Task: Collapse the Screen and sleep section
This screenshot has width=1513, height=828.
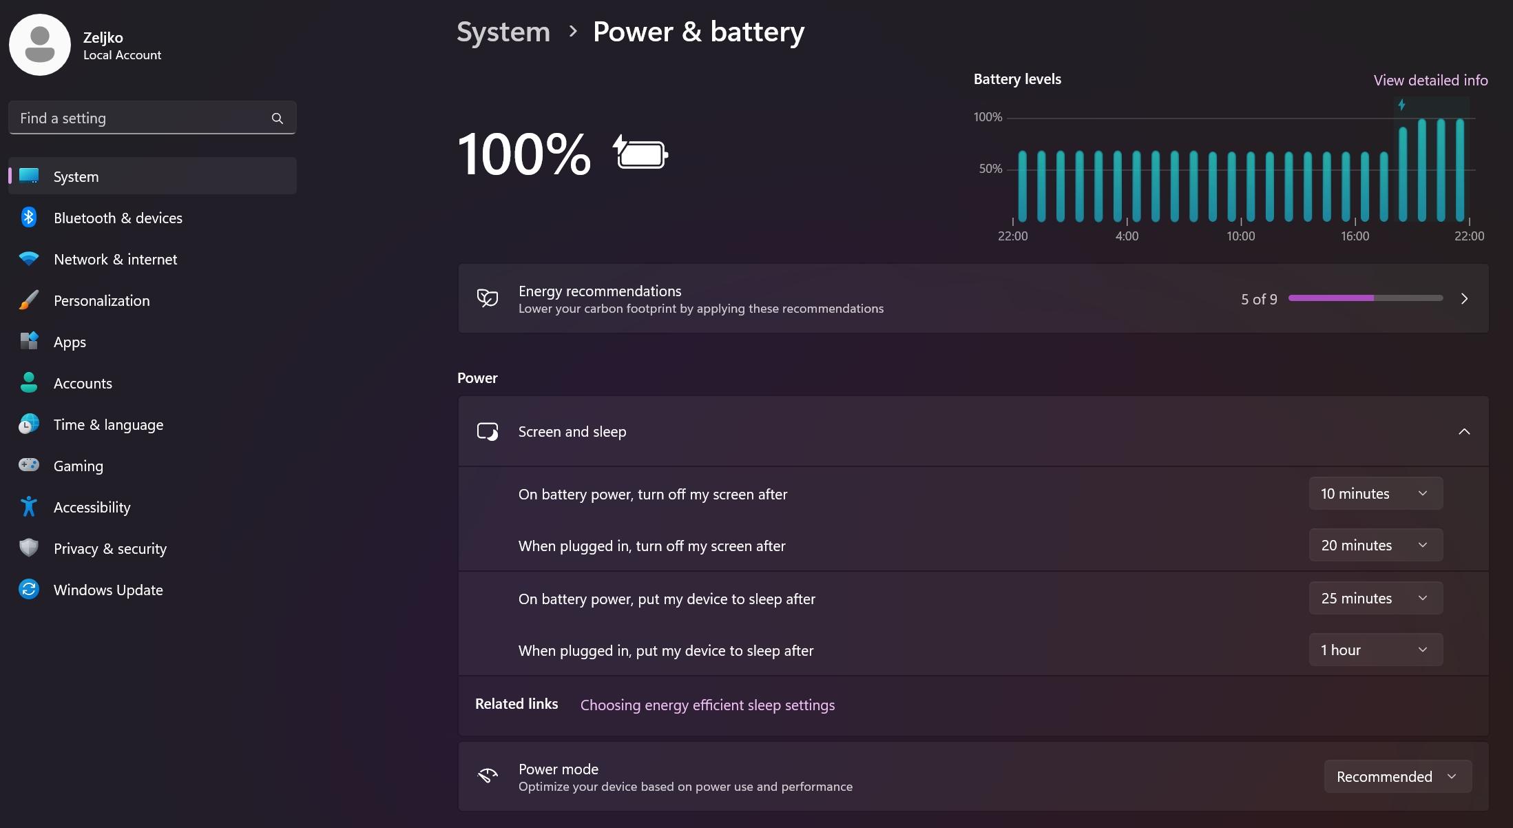Action: [x=1464, y=432]
